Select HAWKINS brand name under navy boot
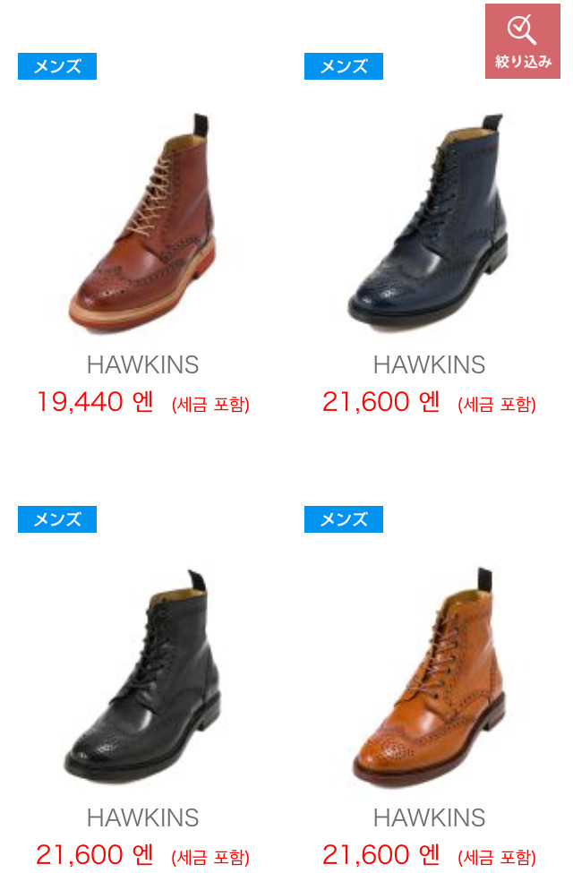 [x=430, y=364]
